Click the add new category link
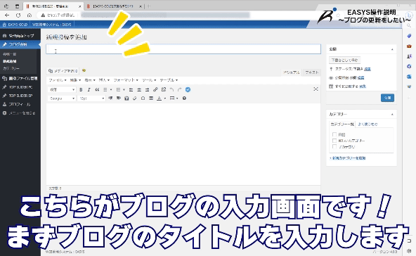Viewport: 416px width, 256px height. (x=348, y=158)
